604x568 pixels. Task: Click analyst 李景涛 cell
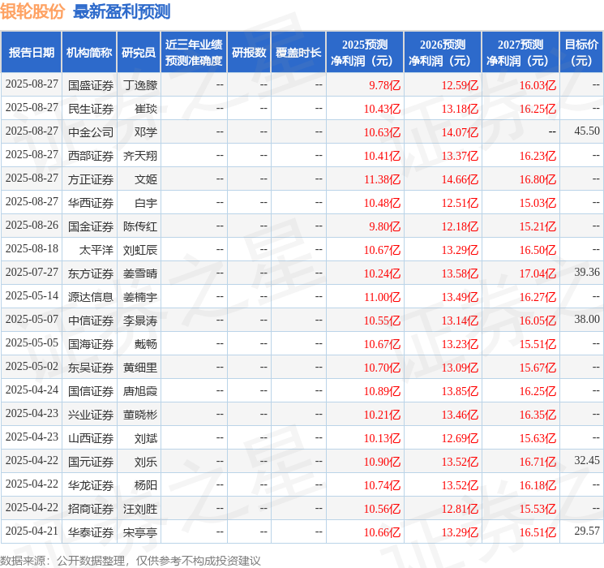tap(140, 321)
